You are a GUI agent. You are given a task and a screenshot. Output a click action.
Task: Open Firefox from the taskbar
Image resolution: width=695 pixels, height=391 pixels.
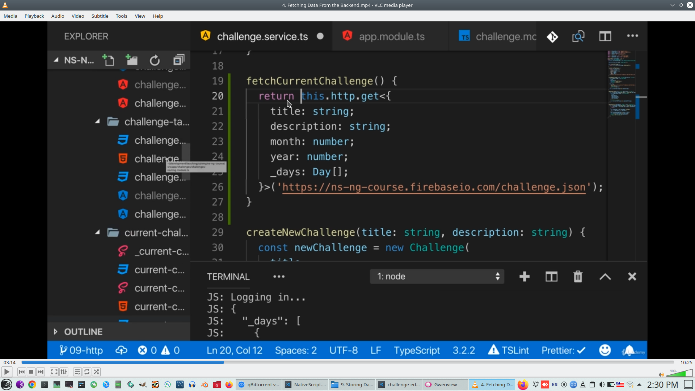point(229,384)
